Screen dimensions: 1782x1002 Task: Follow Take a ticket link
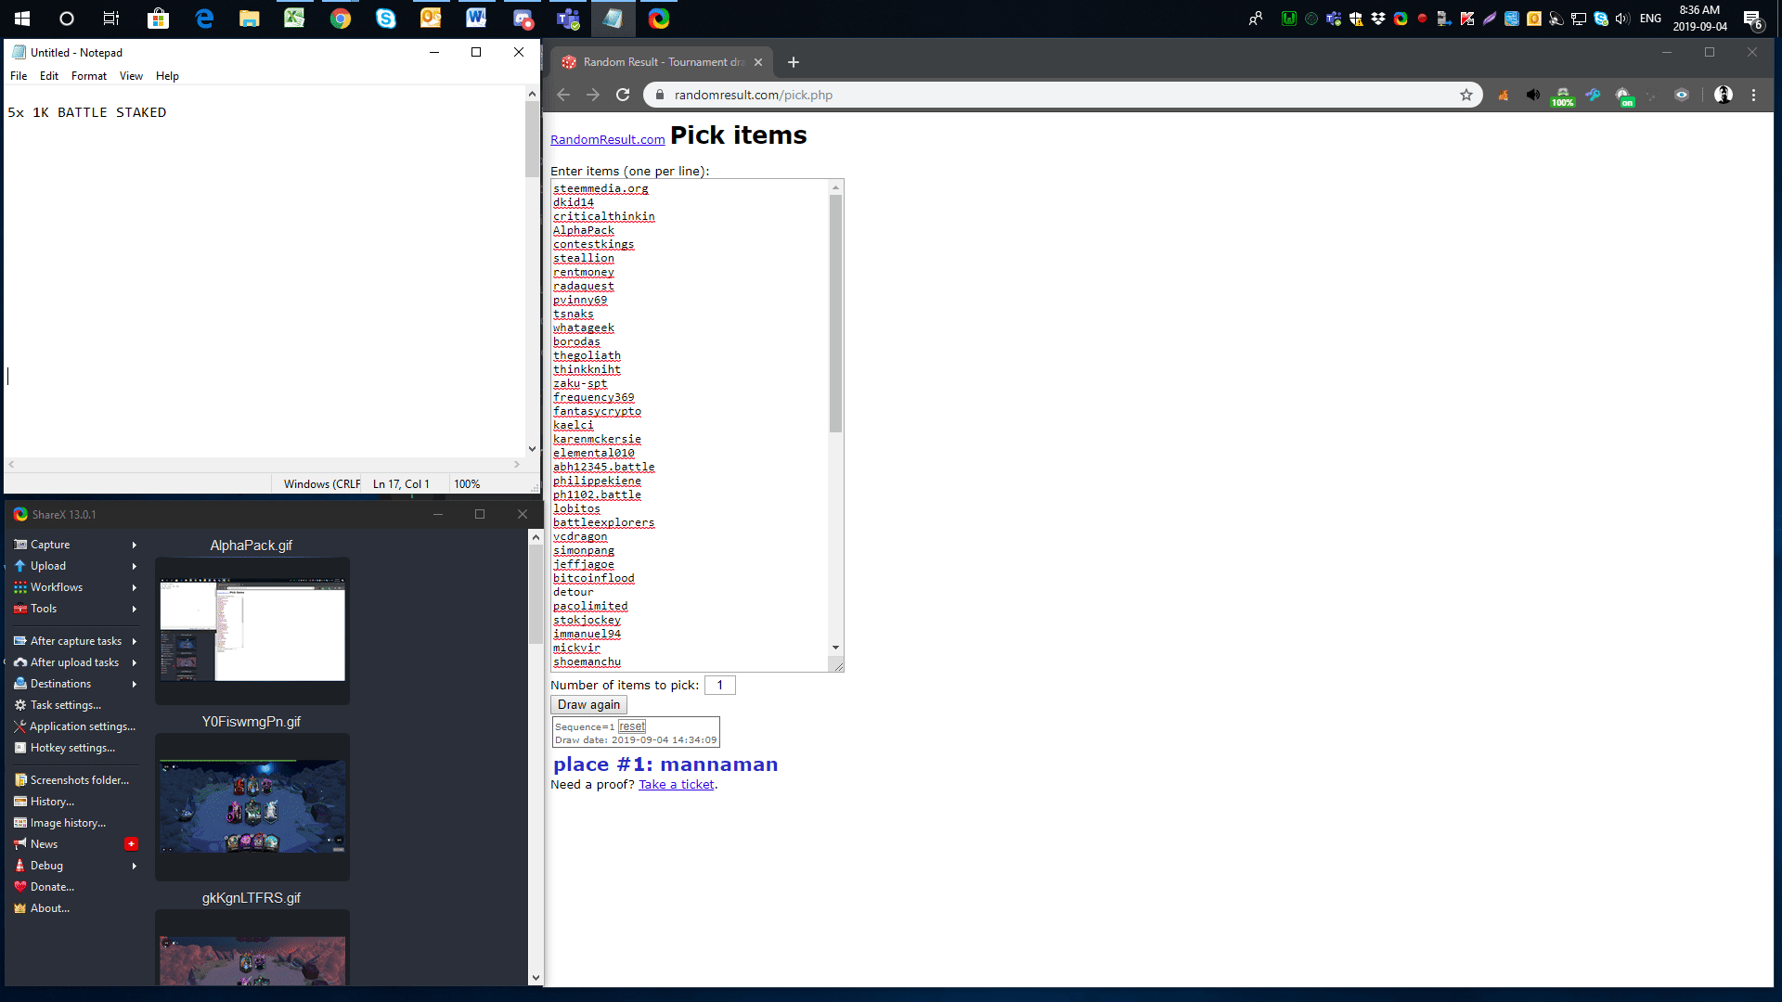[x=677, y=785]
